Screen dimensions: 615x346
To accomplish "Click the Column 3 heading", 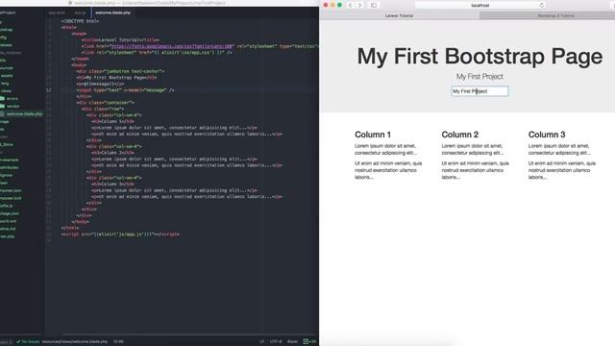I will (547, 135).
